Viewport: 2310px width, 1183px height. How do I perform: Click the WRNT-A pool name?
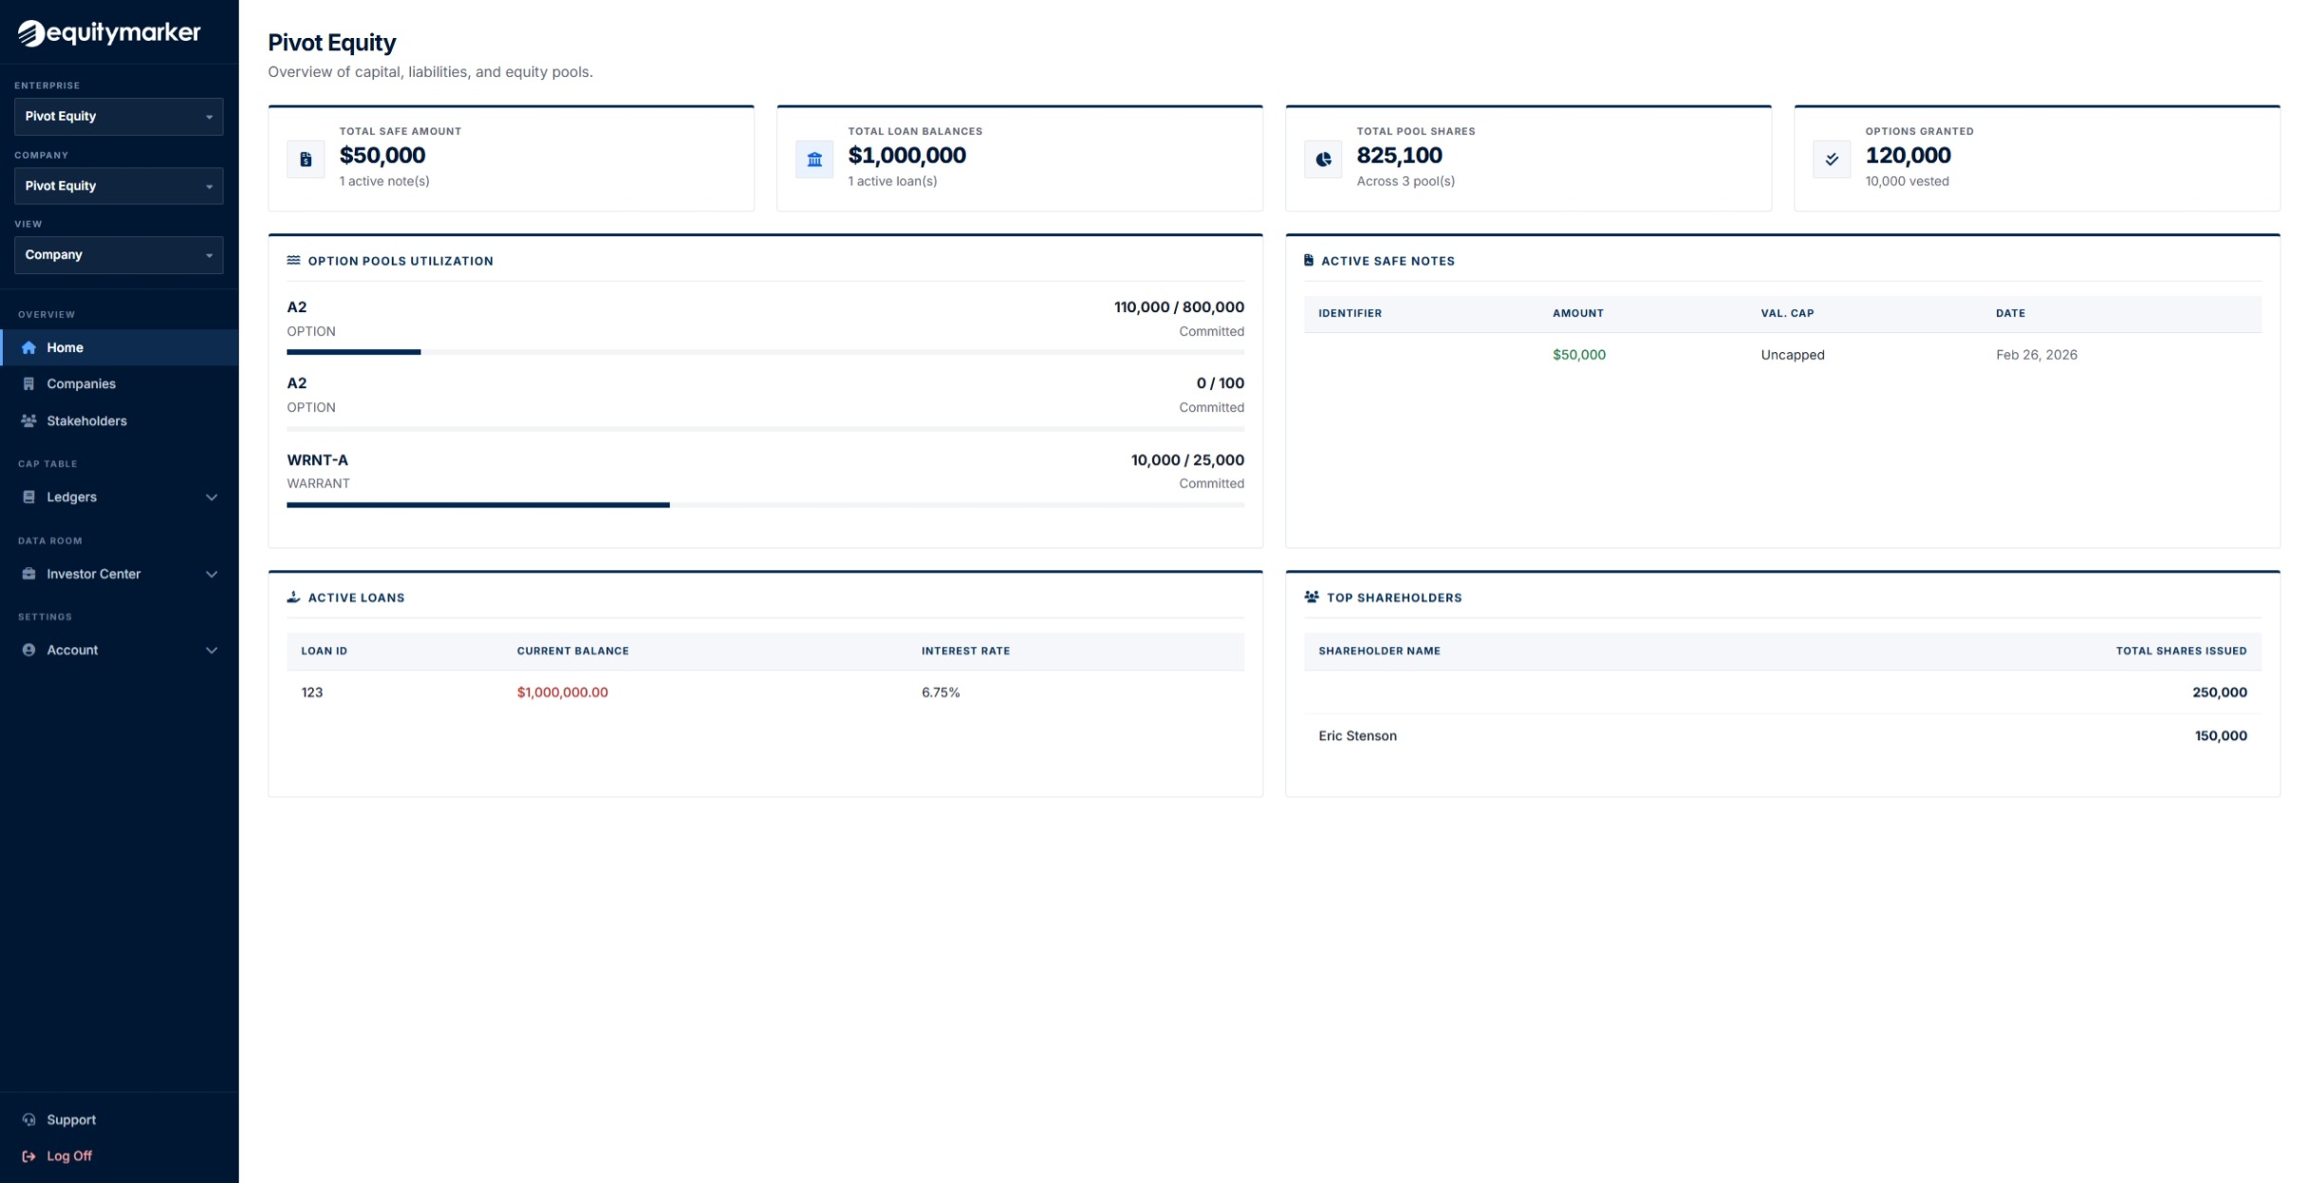coord(317,460)
